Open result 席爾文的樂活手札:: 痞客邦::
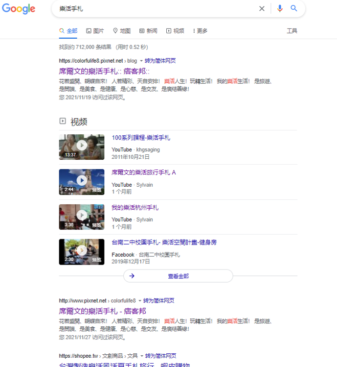Image resolution: width=337 pixels, height=367 pixels. coord(104,71)
